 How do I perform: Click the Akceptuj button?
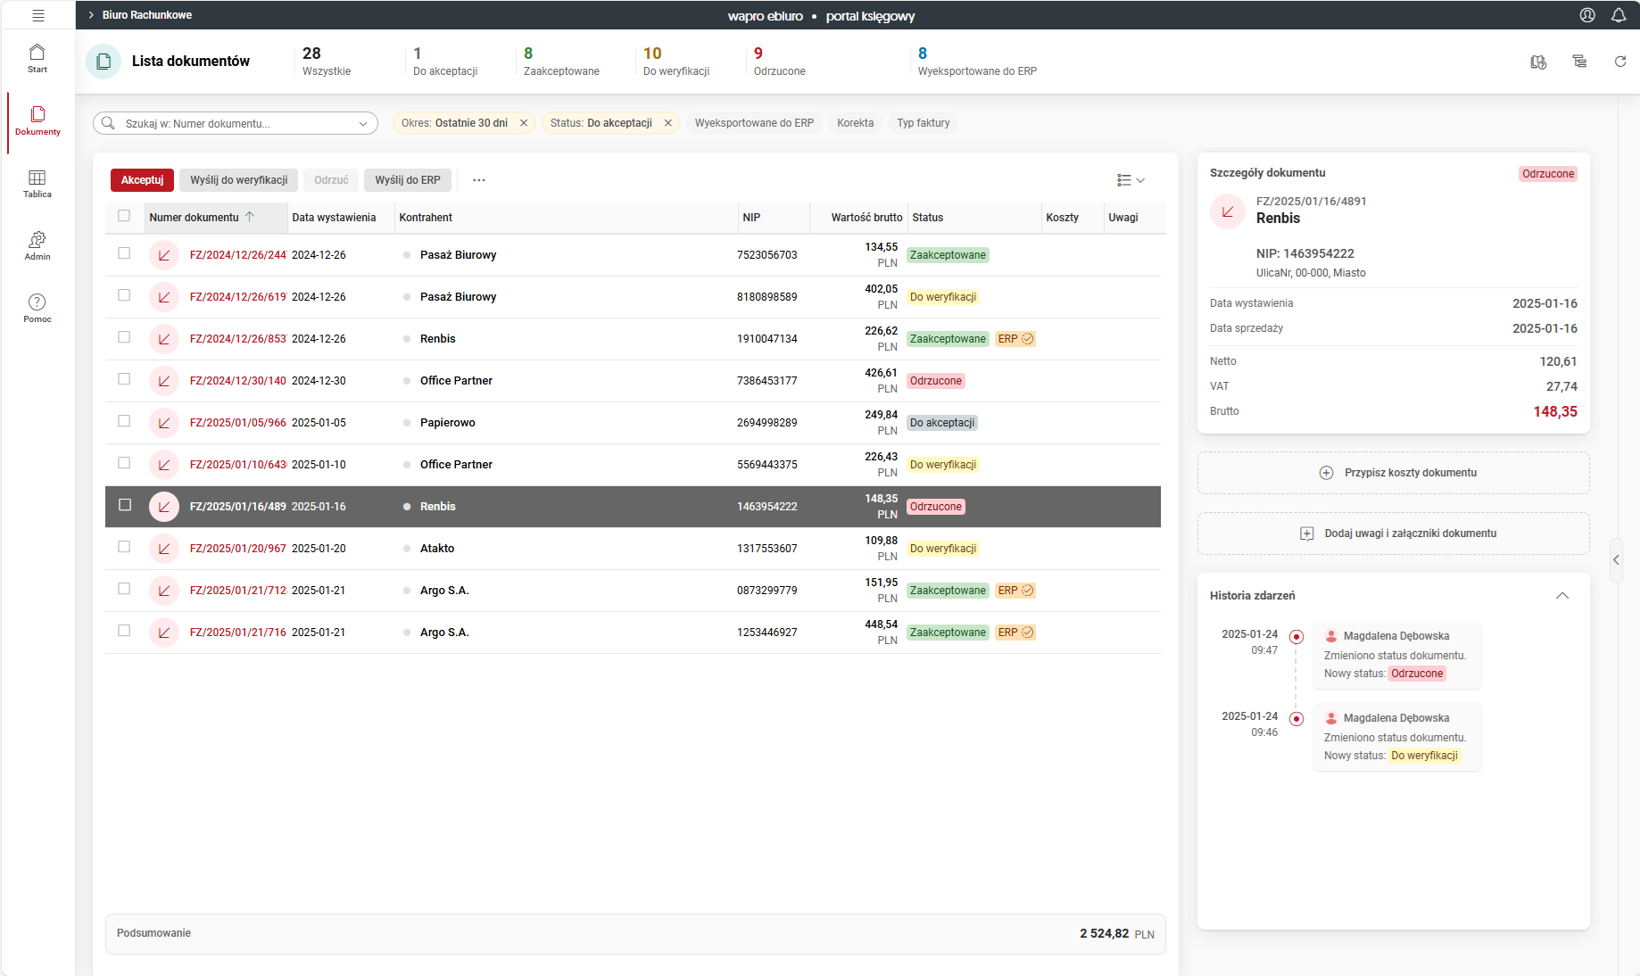tap(142, 180)
